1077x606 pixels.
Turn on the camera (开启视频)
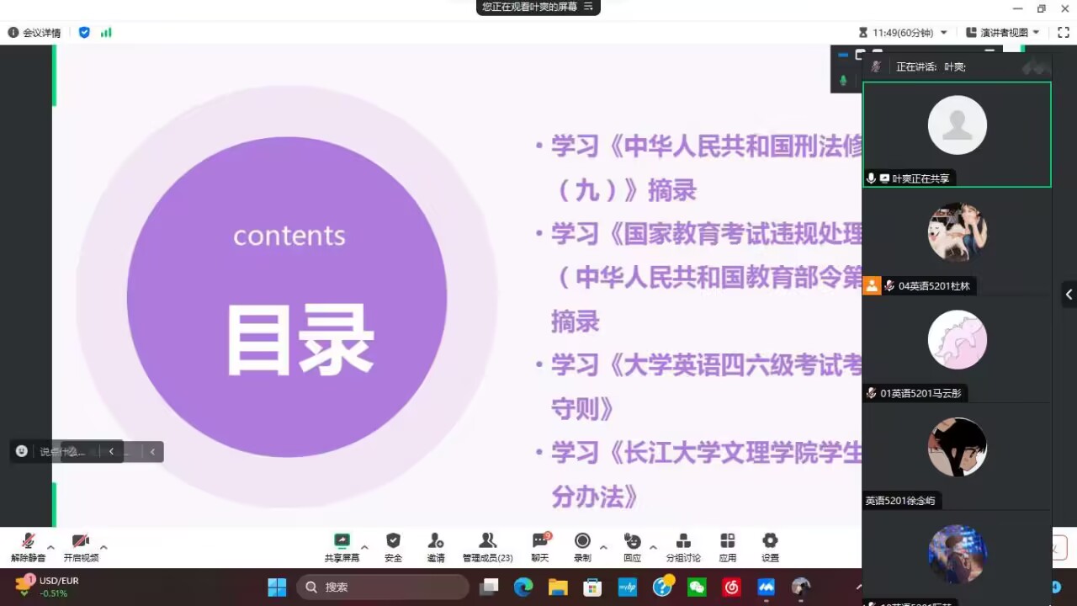[81, 541]
